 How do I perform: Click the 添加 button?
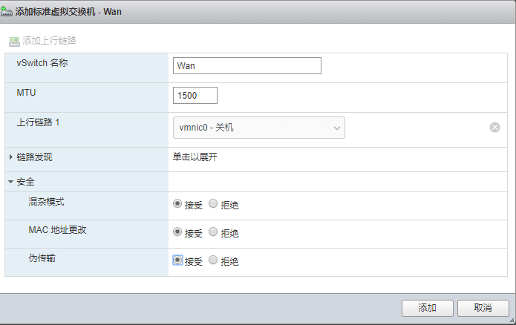coord(427,308)
